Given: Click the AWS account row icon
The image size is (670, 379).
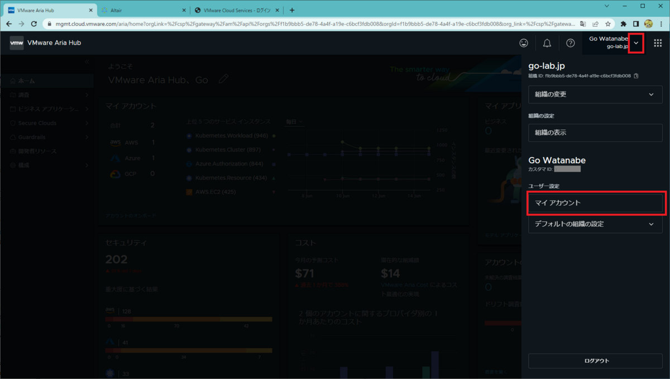Looking at the screenshot, I should (x=115, y=143).
